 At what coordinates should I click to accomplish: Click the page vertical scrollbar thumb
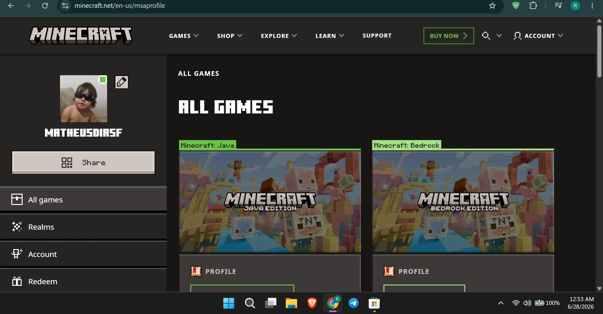click(599, 51)
